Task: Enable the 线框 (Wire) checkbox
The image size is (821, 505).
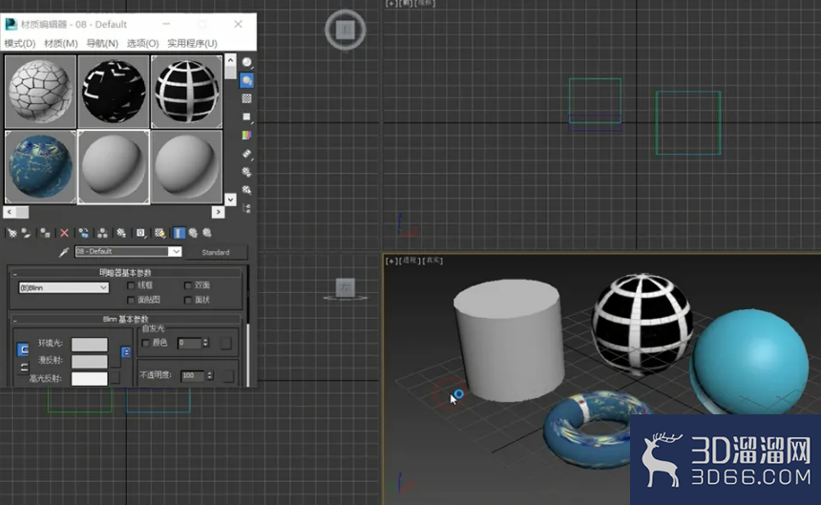Action: [131, 285]
